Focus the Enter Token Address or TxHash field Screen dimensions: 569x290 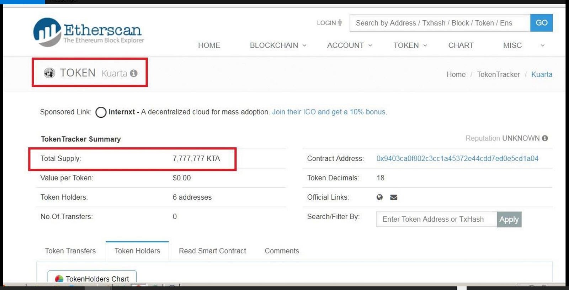pyautogui.click(x=437, y=219)
